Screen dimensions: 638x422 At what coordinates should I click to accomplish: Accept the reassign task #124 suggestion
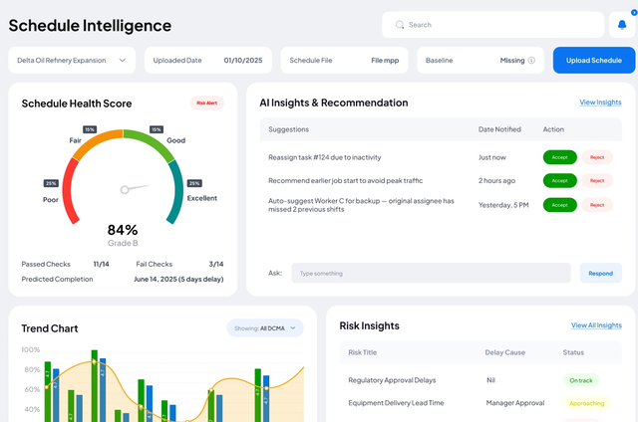559,157
